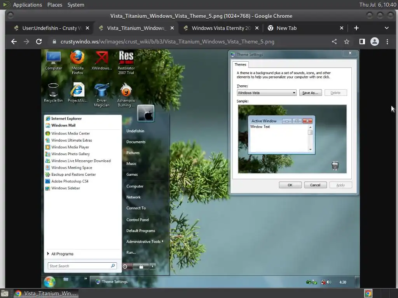Switch to the New Tab tab
Screen dimensions: 398x298
click(x=305, y=28)
